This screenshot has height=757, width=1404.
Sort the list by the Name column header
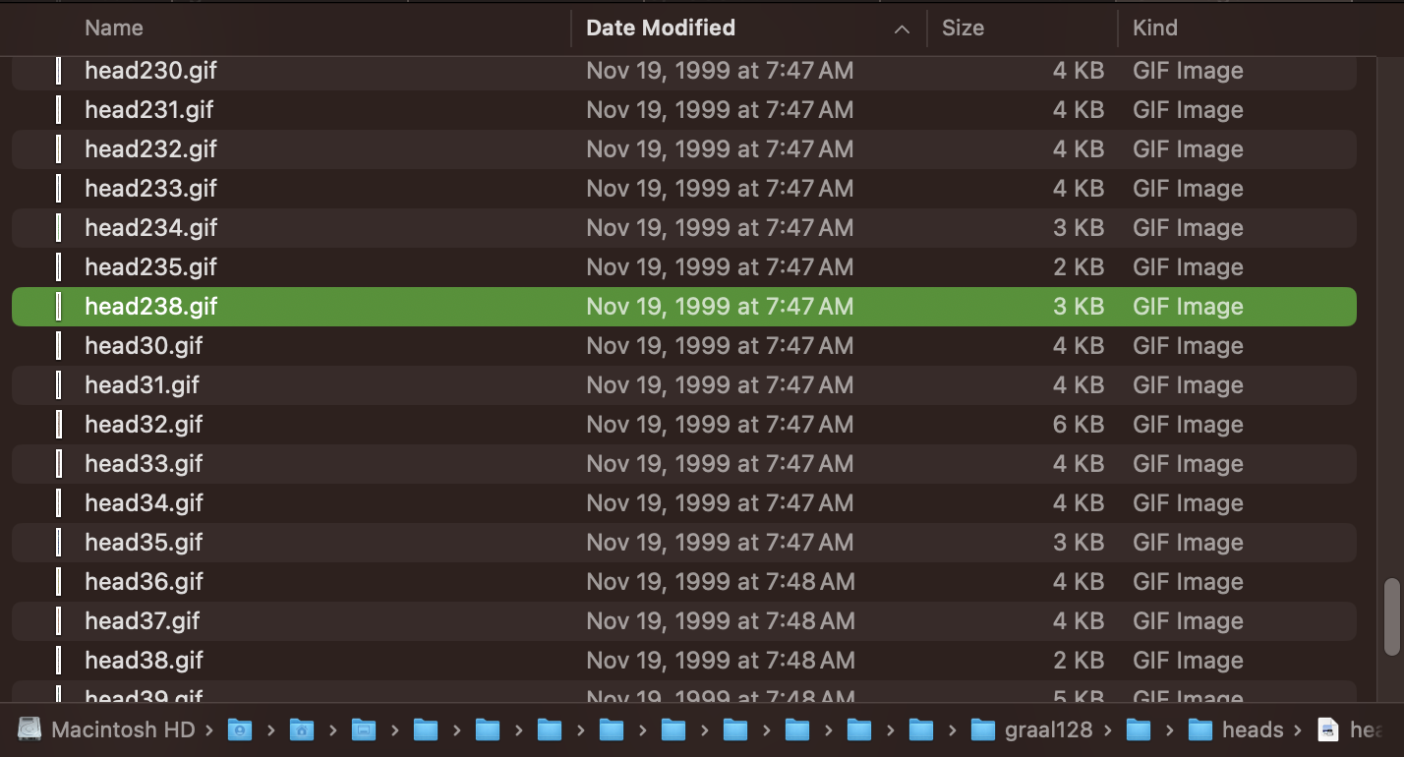(x=114, y=29)
